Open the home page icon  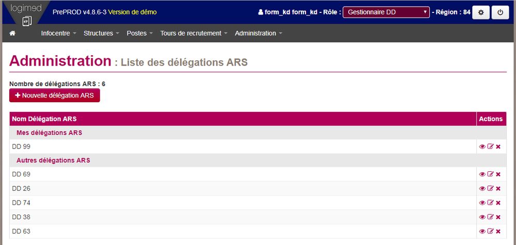coord(12,33)
